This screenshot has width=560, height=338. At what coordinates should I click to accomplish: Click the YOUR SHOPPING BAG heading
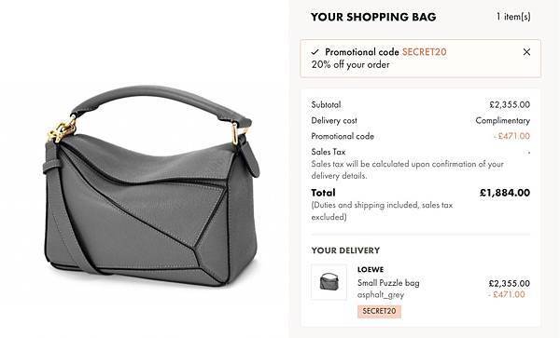(373, 17)
